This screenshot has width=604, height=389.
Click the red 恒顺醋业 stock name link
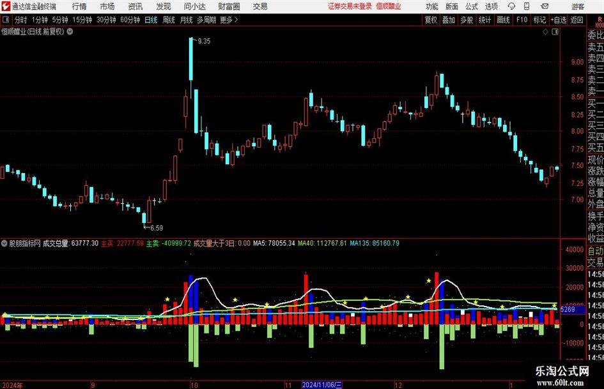coord(389,6)
